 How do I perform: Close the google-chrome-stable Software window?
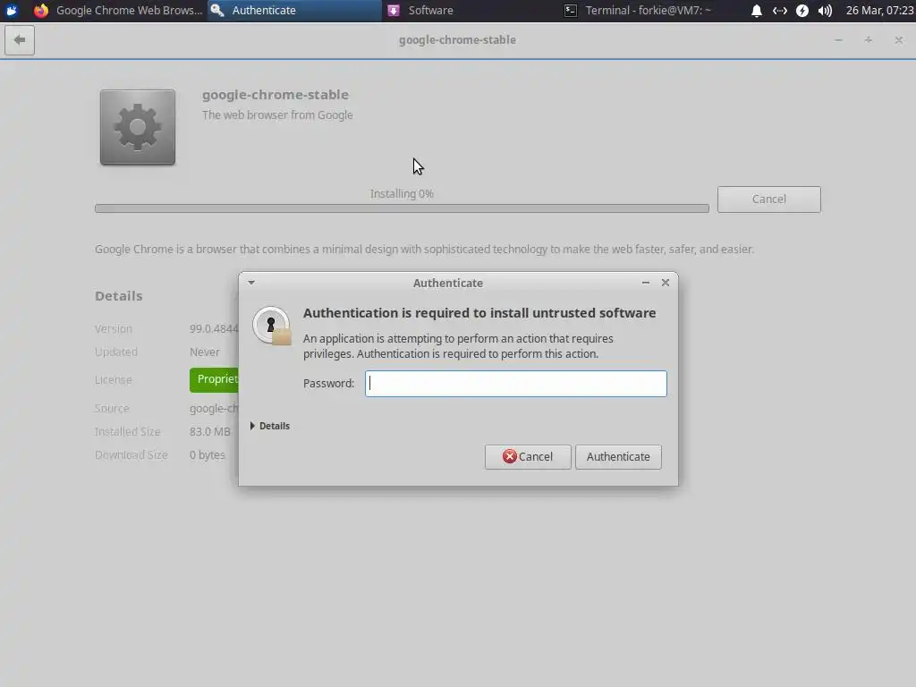tap(898, 40)
